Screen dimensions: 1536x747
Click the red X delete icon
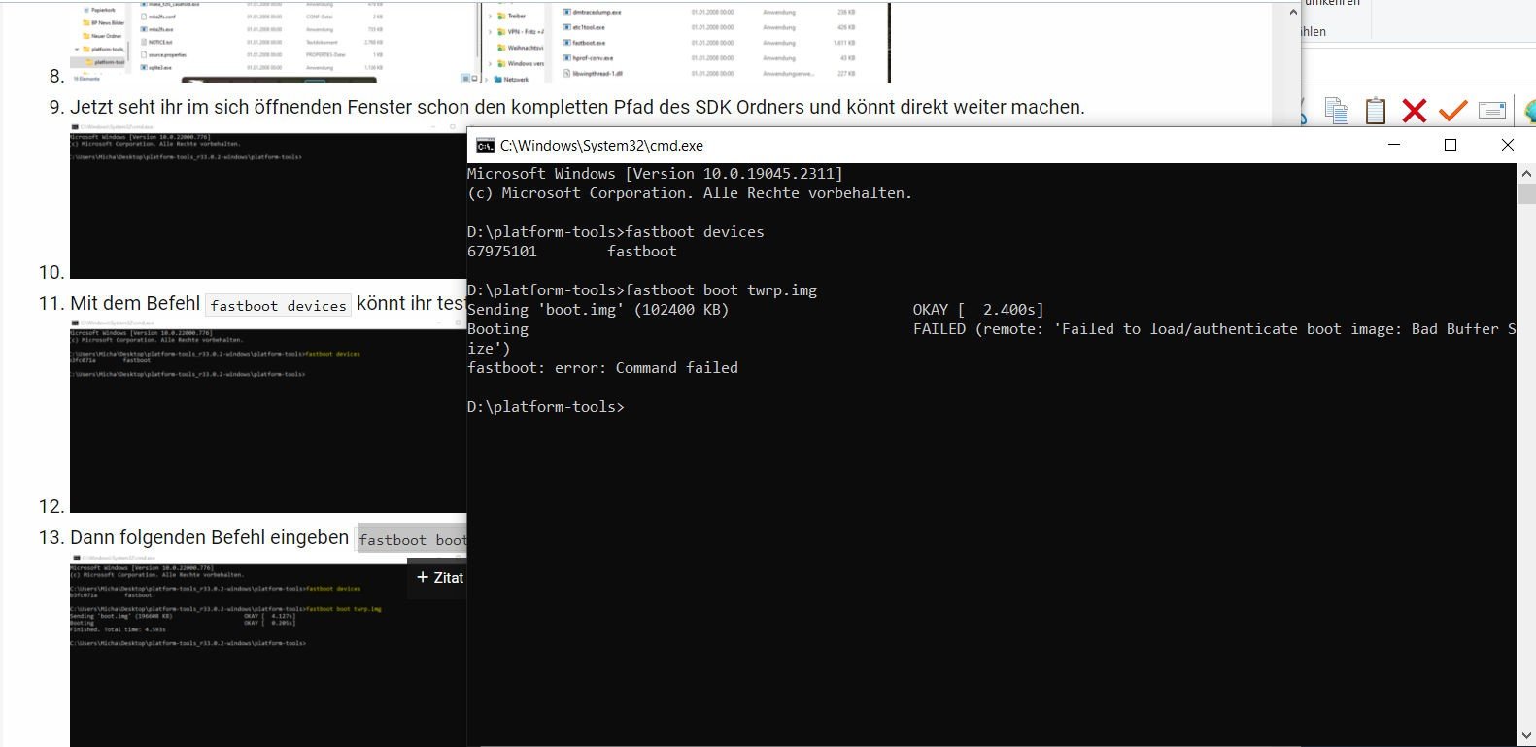tap(1414, 111)
